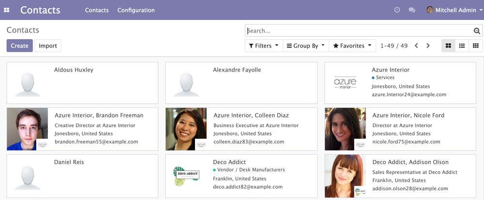Click Creative Director at Azure Interior text
Screen dimensions: 484x200
pos(95,126)
